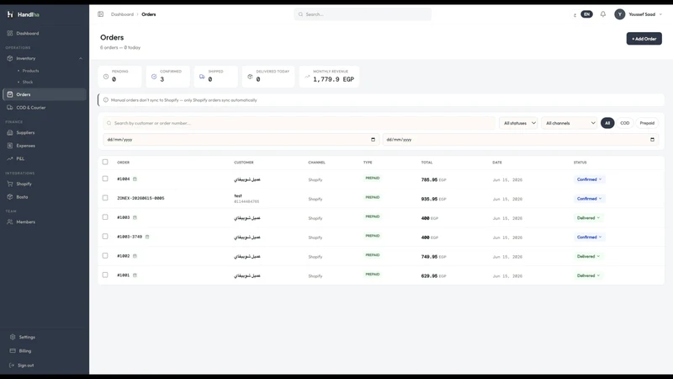Click the Add Order button

pos(644,39)
